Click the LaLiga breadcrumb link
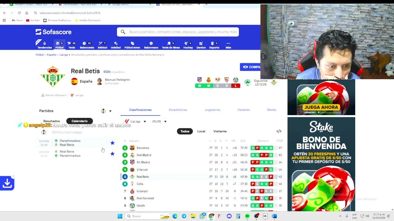Screen dimensions: 394x221 pyautogui.click(x=63, y=55)
